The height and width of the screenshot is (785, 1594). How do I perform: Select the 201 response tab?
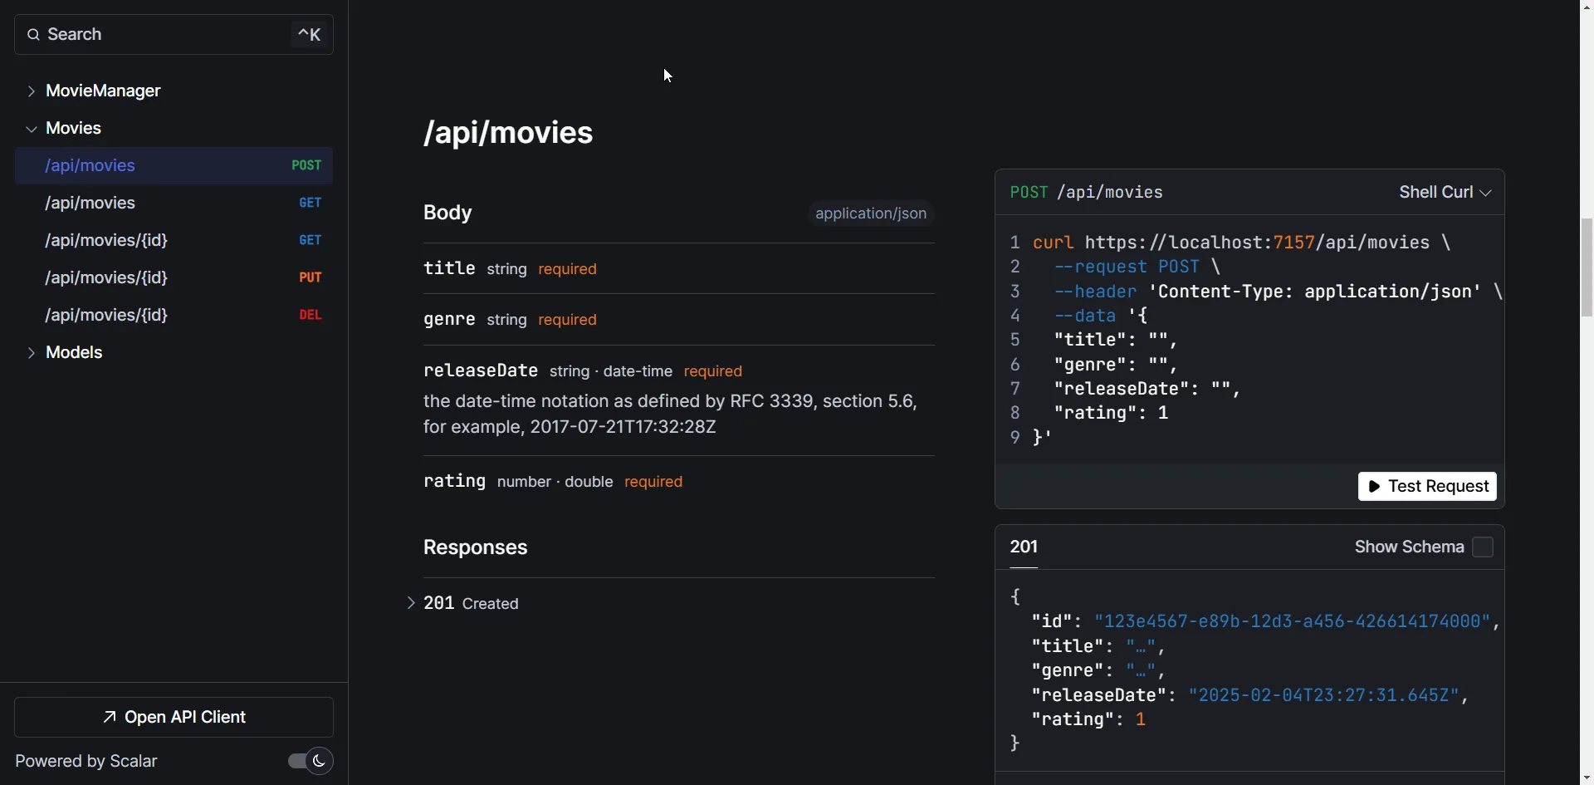[1024, 547]
